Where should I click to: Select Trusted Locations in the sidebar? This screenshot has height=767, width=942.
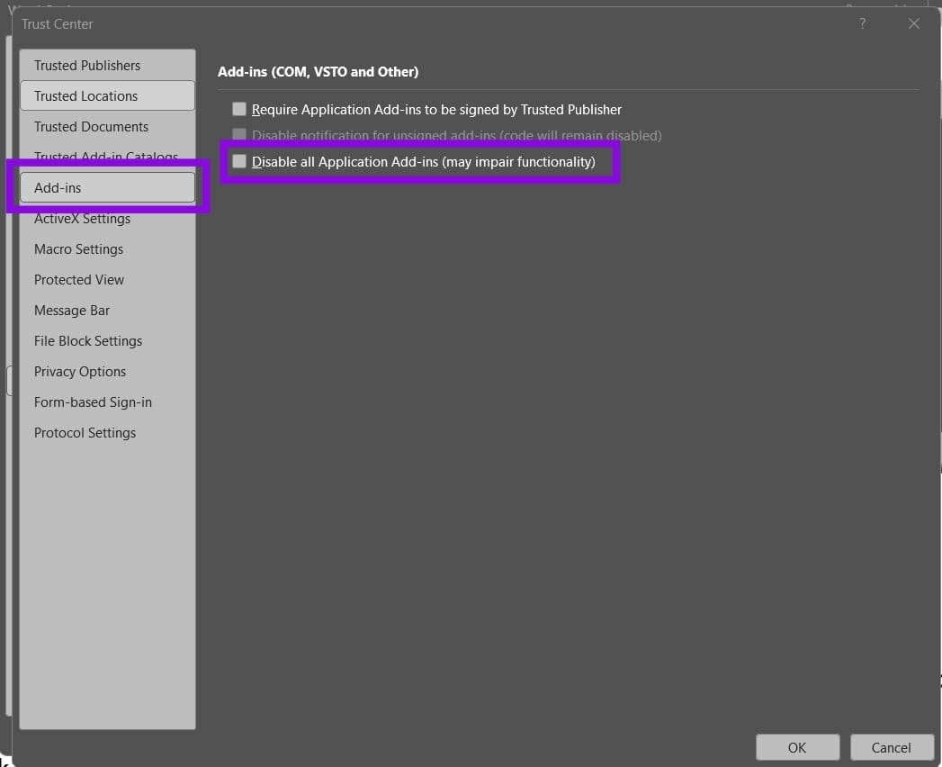(107, 96)
